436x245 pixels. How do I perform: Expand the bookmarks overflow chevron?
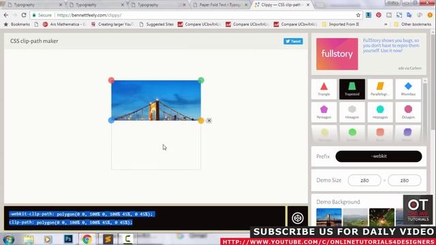(x=386, y=24)
